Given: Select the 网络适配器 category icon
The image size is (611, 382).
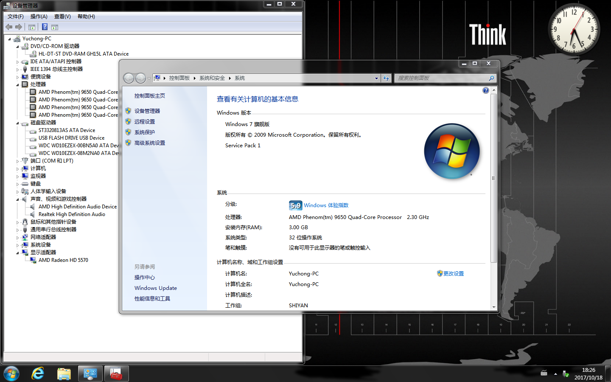Looking at the screenshot, I should tap(25, 237).
